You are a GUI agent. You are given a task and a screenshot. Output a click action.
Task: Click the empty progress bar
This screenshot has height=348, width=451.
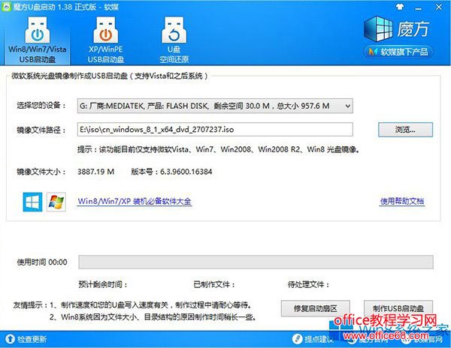[256, 262]
